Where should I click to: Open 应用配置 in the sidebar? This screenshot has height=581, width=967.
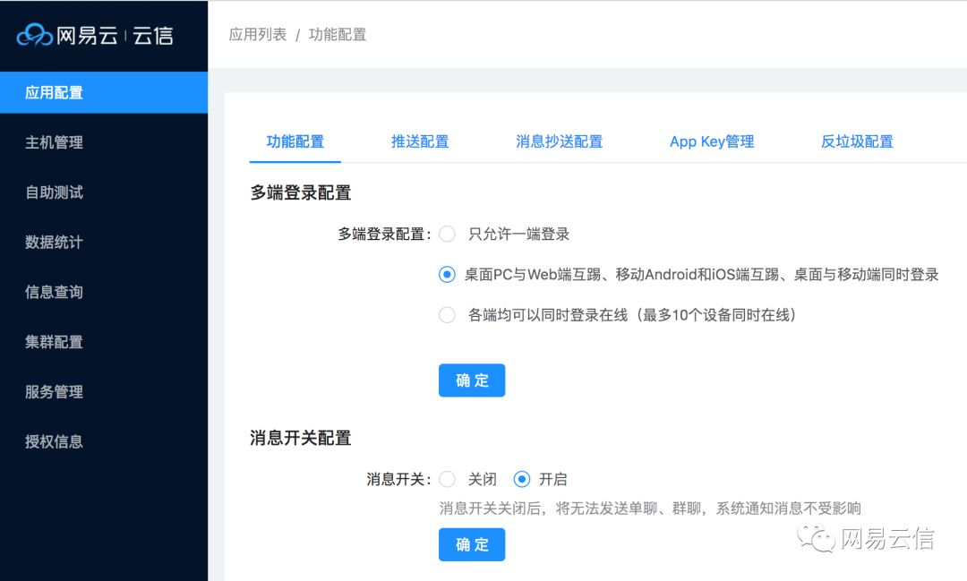coord(104,92)
